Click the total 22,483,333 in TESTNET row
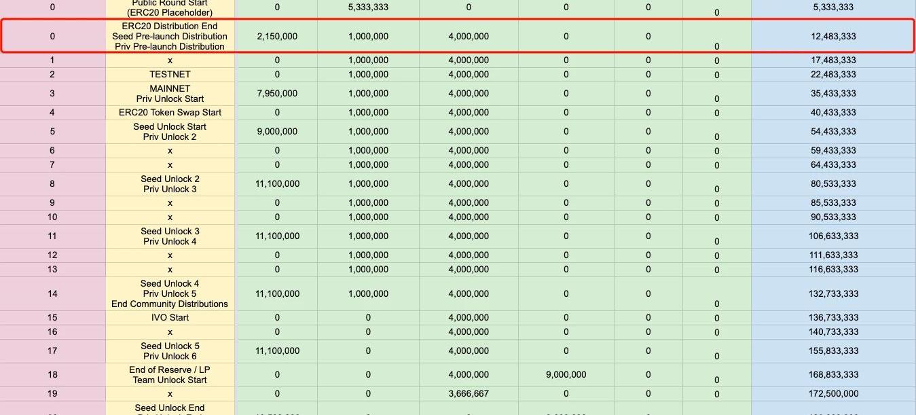Image resolution: width=916 pixels, height=415 pixels. 833,74
